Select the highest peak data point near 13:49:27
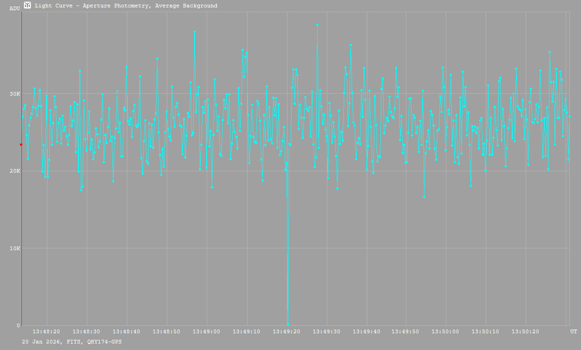581x350 pixels. pyautogui.click(x=317, y=25)
